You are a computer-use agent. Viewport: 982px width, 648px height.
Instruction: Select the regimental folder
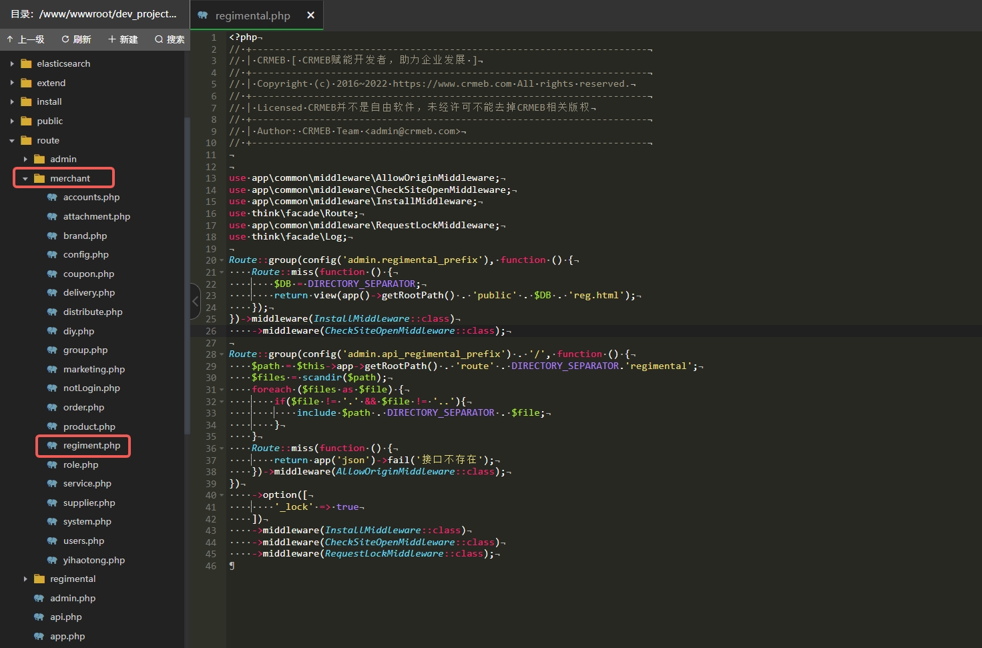(73, 579)
